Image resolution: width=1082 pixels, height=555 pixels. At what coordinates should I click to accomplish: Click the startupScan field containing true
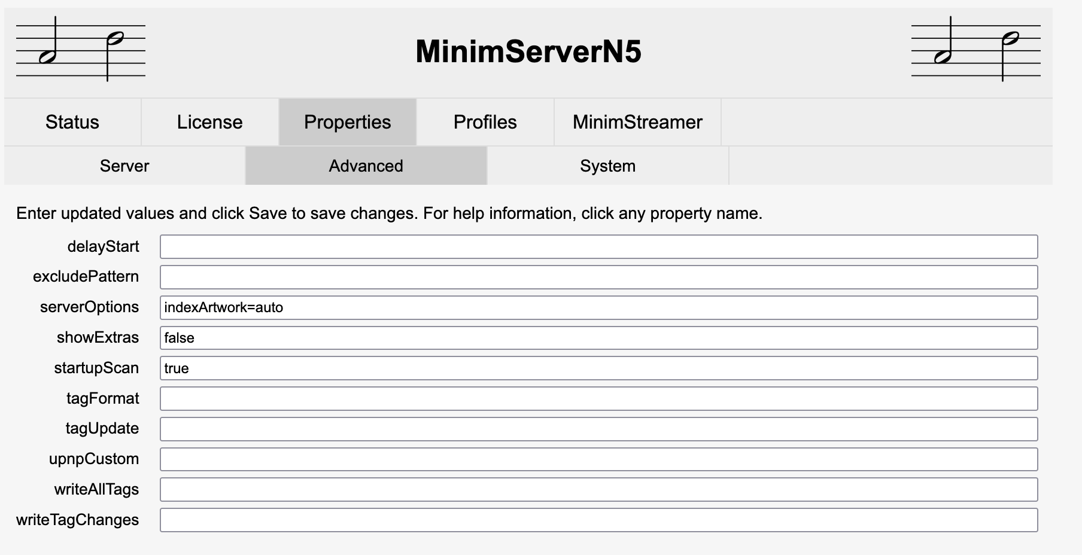(598, 368)
